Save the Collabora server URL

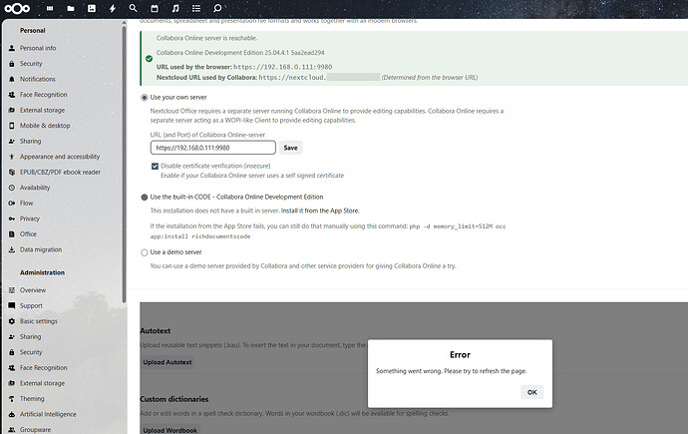[x=290, y=148]
